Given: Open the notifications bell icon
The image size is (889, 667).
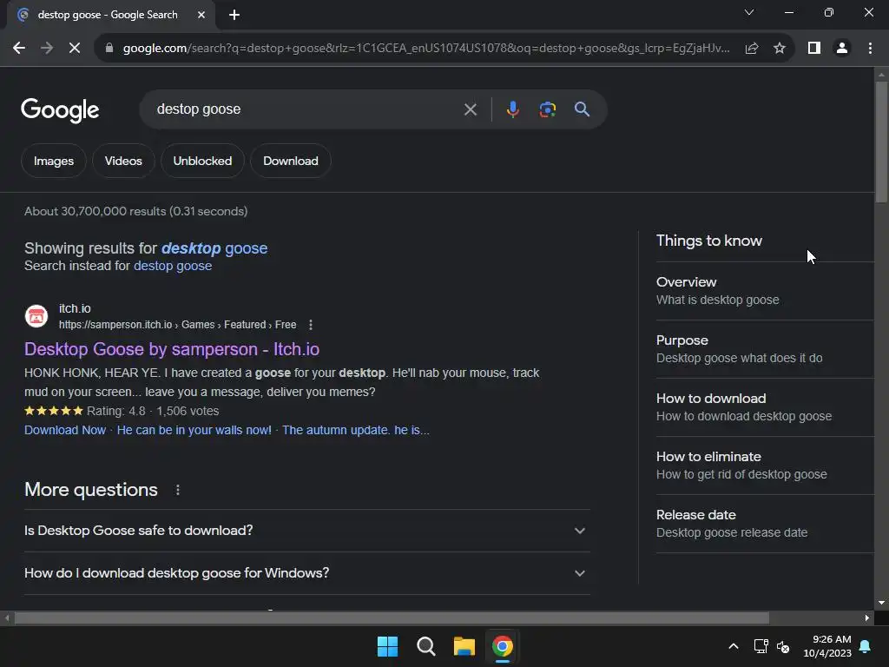Looking at the screenshot, I should tap(866, 646).
